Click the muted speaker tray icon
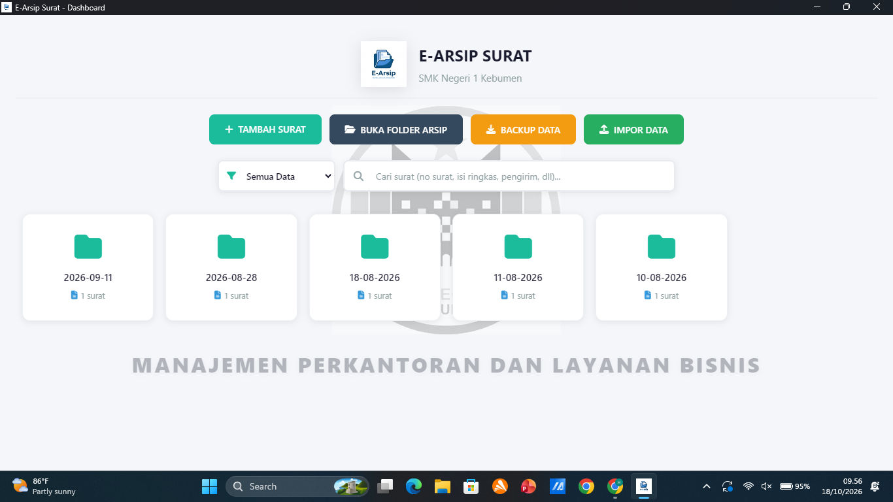893x502 pixels. tap(767, 486)
